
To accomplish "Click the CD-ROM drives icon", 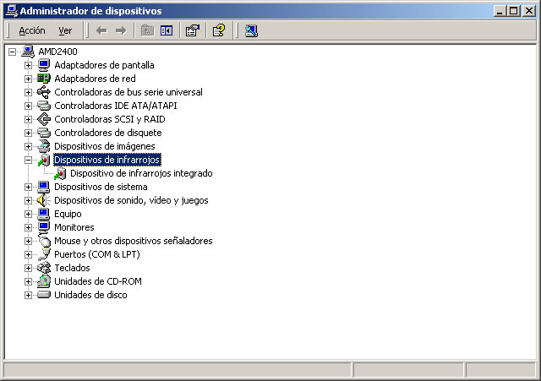I will coord(44,281).
